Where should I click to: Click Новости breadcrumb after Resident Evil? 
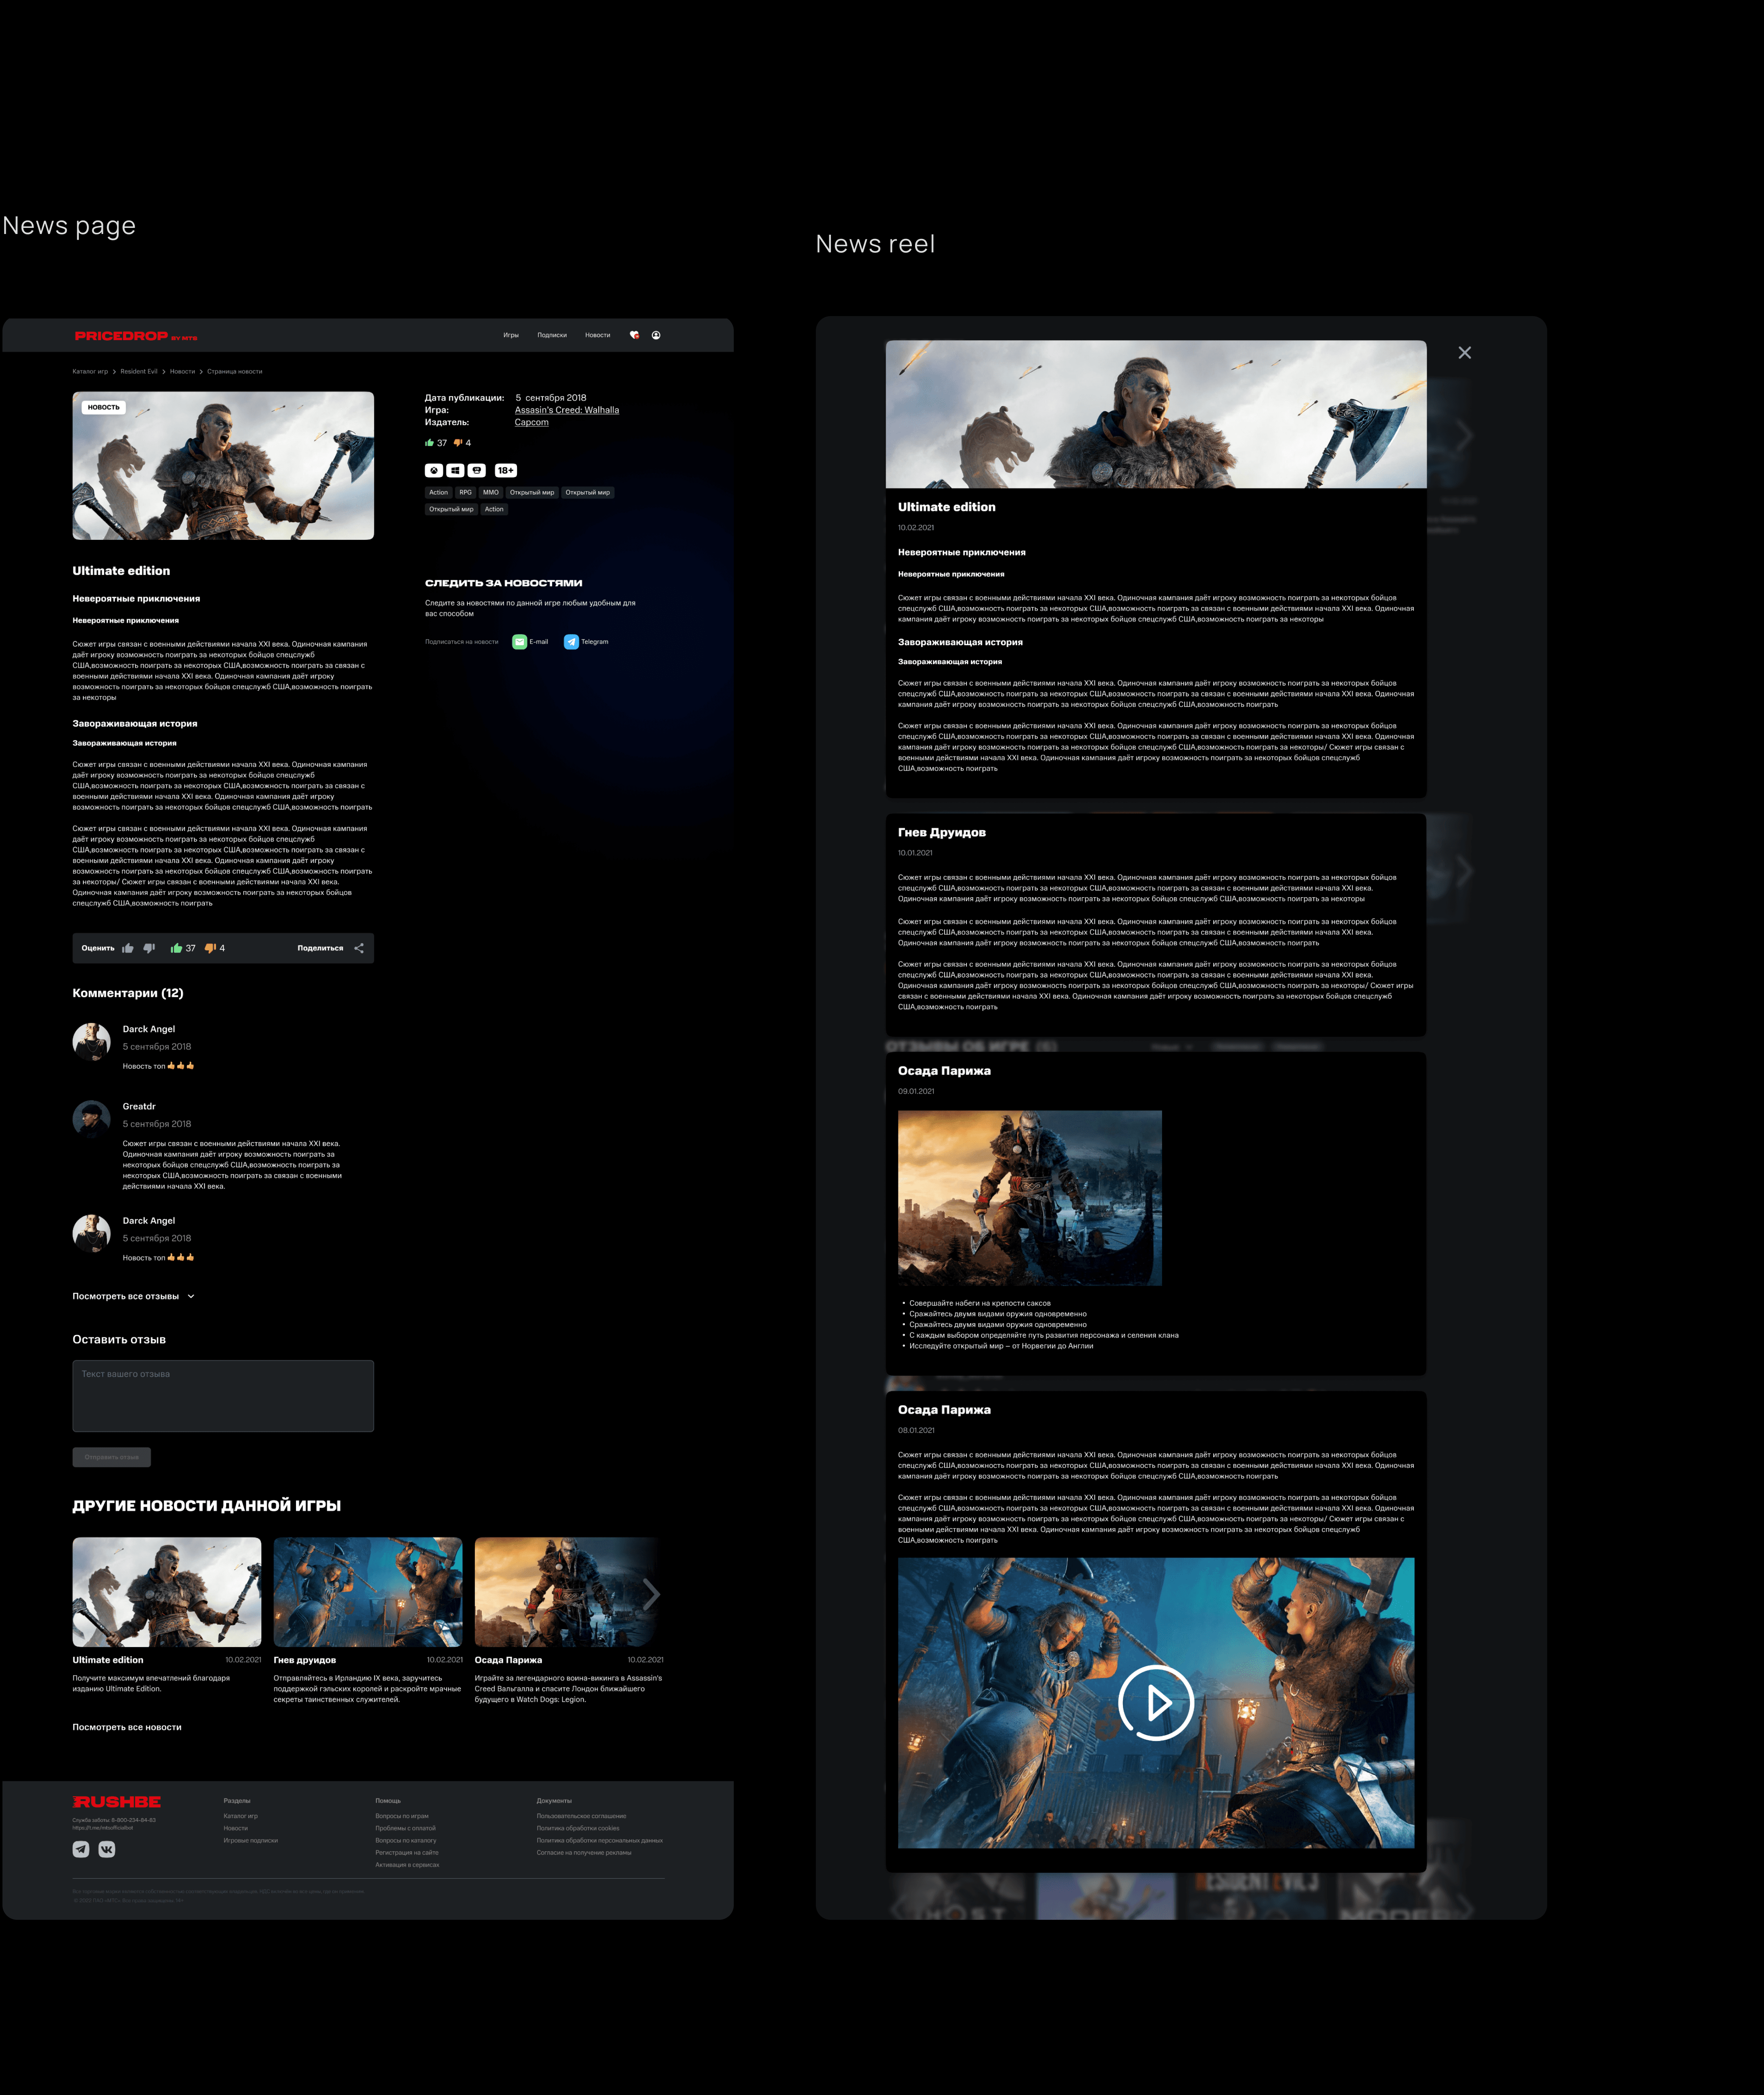point(182,371)
